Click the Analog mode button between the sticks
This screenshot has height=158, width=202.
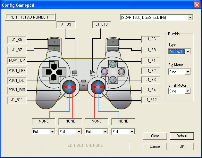84,81
